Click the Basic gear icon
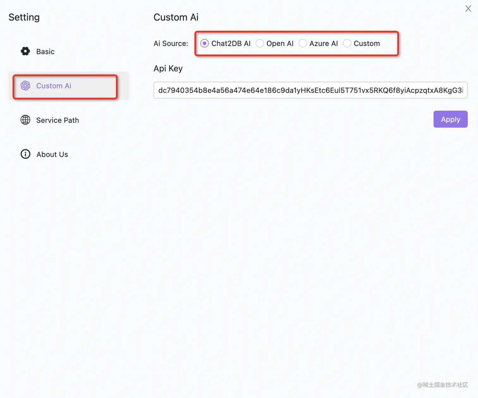Image resolution: width=478 pixels, height=398 pixels. tap(25, 51)
